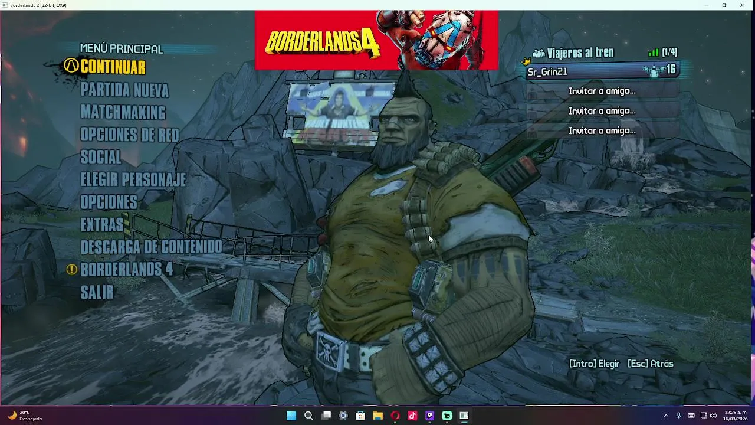
Task: Click the yellow exclamation icon beside Borderlands 4
Action: pyautogui.click(x=72, y=270)
